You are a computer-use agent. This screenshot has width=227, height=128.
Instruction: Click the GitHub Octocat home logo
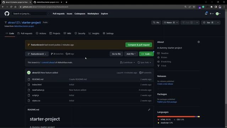click(x=7, y=14)
